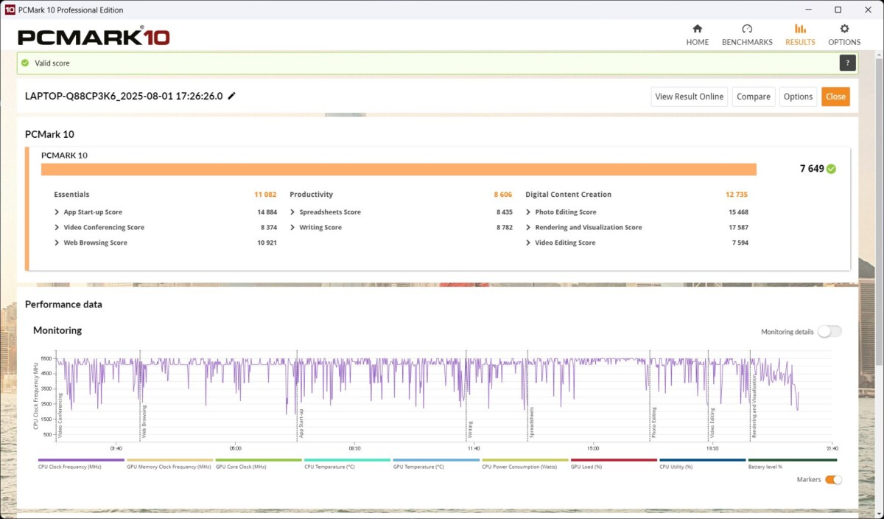This screenshot has height=519, width=884.
Task: Click the orange PCMark 10 score bar
Action: tap(399, 169)
